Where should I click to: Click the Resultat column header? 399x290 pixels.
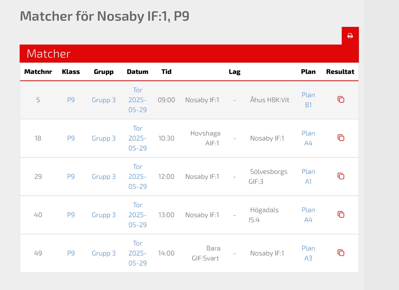coord(340,72)
